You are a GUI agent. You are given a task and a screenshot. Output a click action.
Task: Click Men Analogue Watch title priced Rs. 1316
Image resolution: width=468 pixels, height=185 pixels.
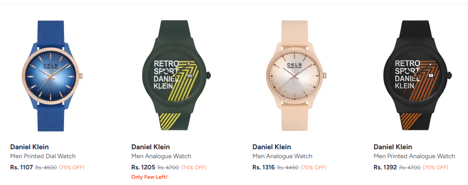[x=282, y=156]
